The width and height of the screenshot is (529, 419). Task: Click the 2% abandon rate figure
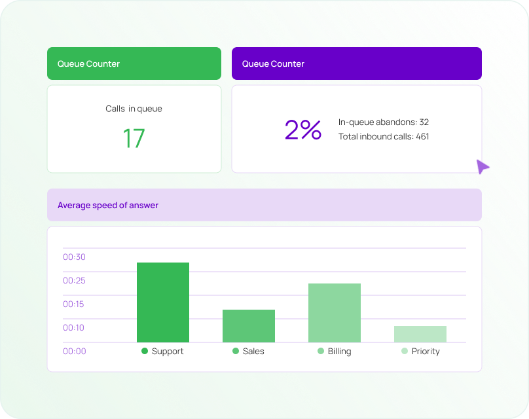point(302,130)
